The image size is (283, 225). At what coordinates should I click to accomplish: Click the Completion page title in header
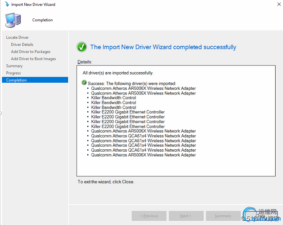pos(42,20)
